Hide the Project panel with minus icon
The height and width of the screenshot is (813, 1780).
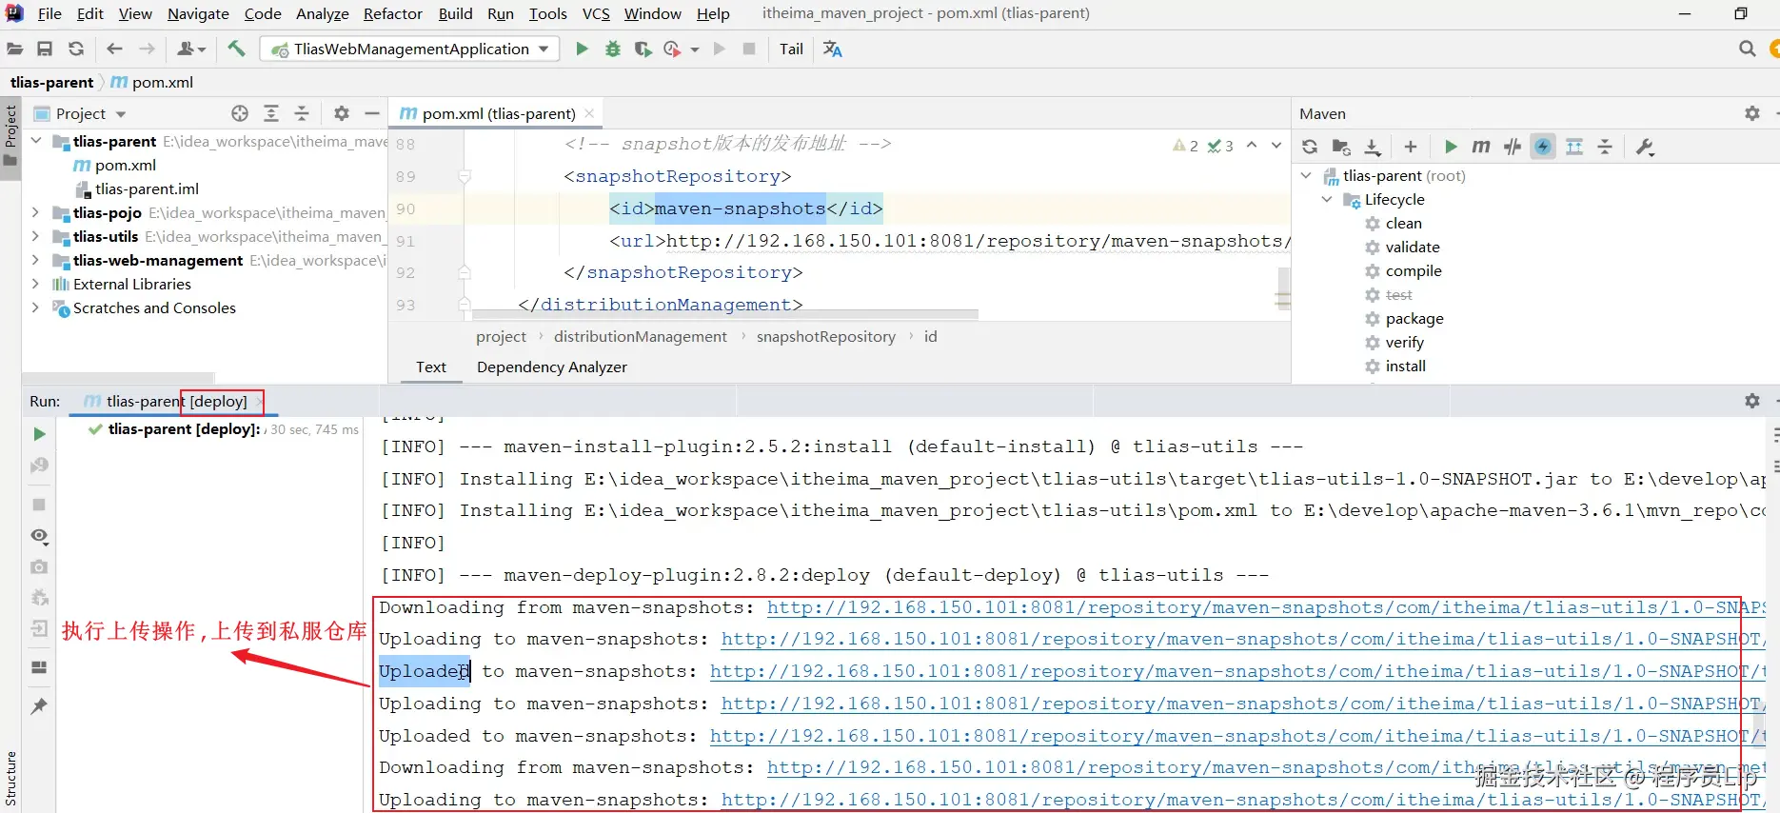(x=372, y=113)
